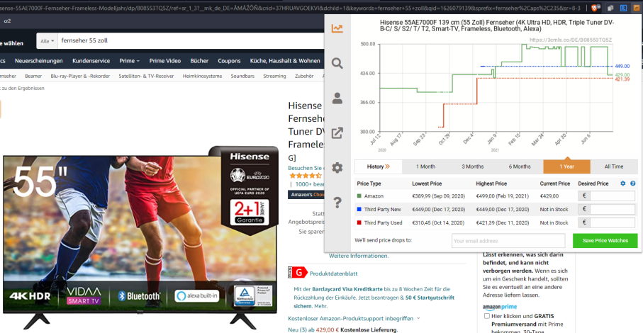Click the Amazon lowest price €389,99 cell
643x333 pixels.
[x=438, y=196]
